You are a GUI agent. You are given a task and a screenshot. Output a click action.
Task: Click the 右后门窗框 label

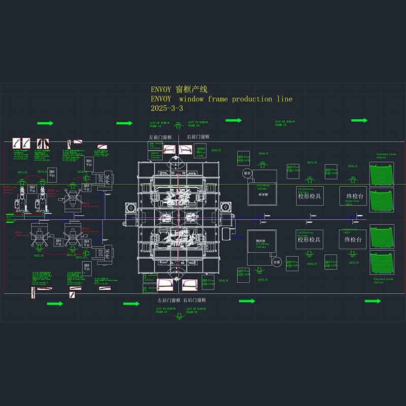click(x=195, y=300)
